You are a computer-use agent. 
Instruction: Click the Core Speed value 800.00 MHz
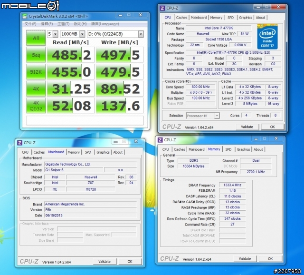(200, 87)
